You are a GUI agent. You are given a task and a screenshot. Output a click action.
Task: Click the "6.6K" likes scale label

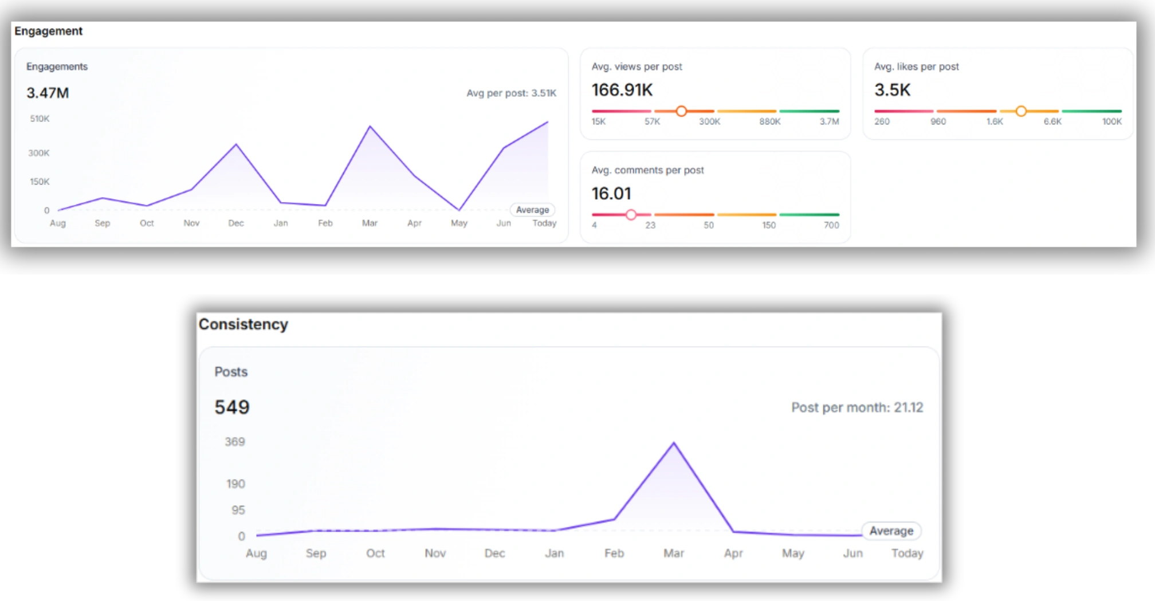(1052, 121)
